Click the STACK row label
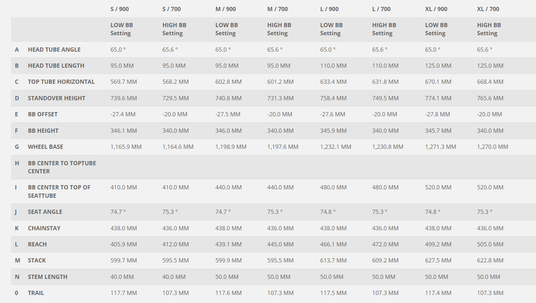The width and height of the screenshot is (536, 303). click(37, 260)
